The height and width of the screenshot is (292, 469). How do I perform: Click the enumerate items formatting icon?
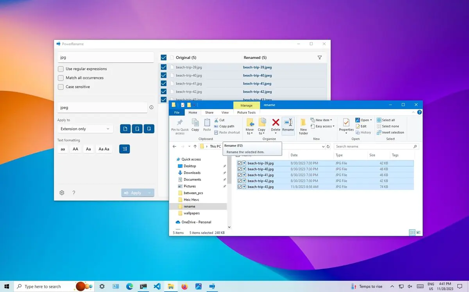[x=124, y=149]
